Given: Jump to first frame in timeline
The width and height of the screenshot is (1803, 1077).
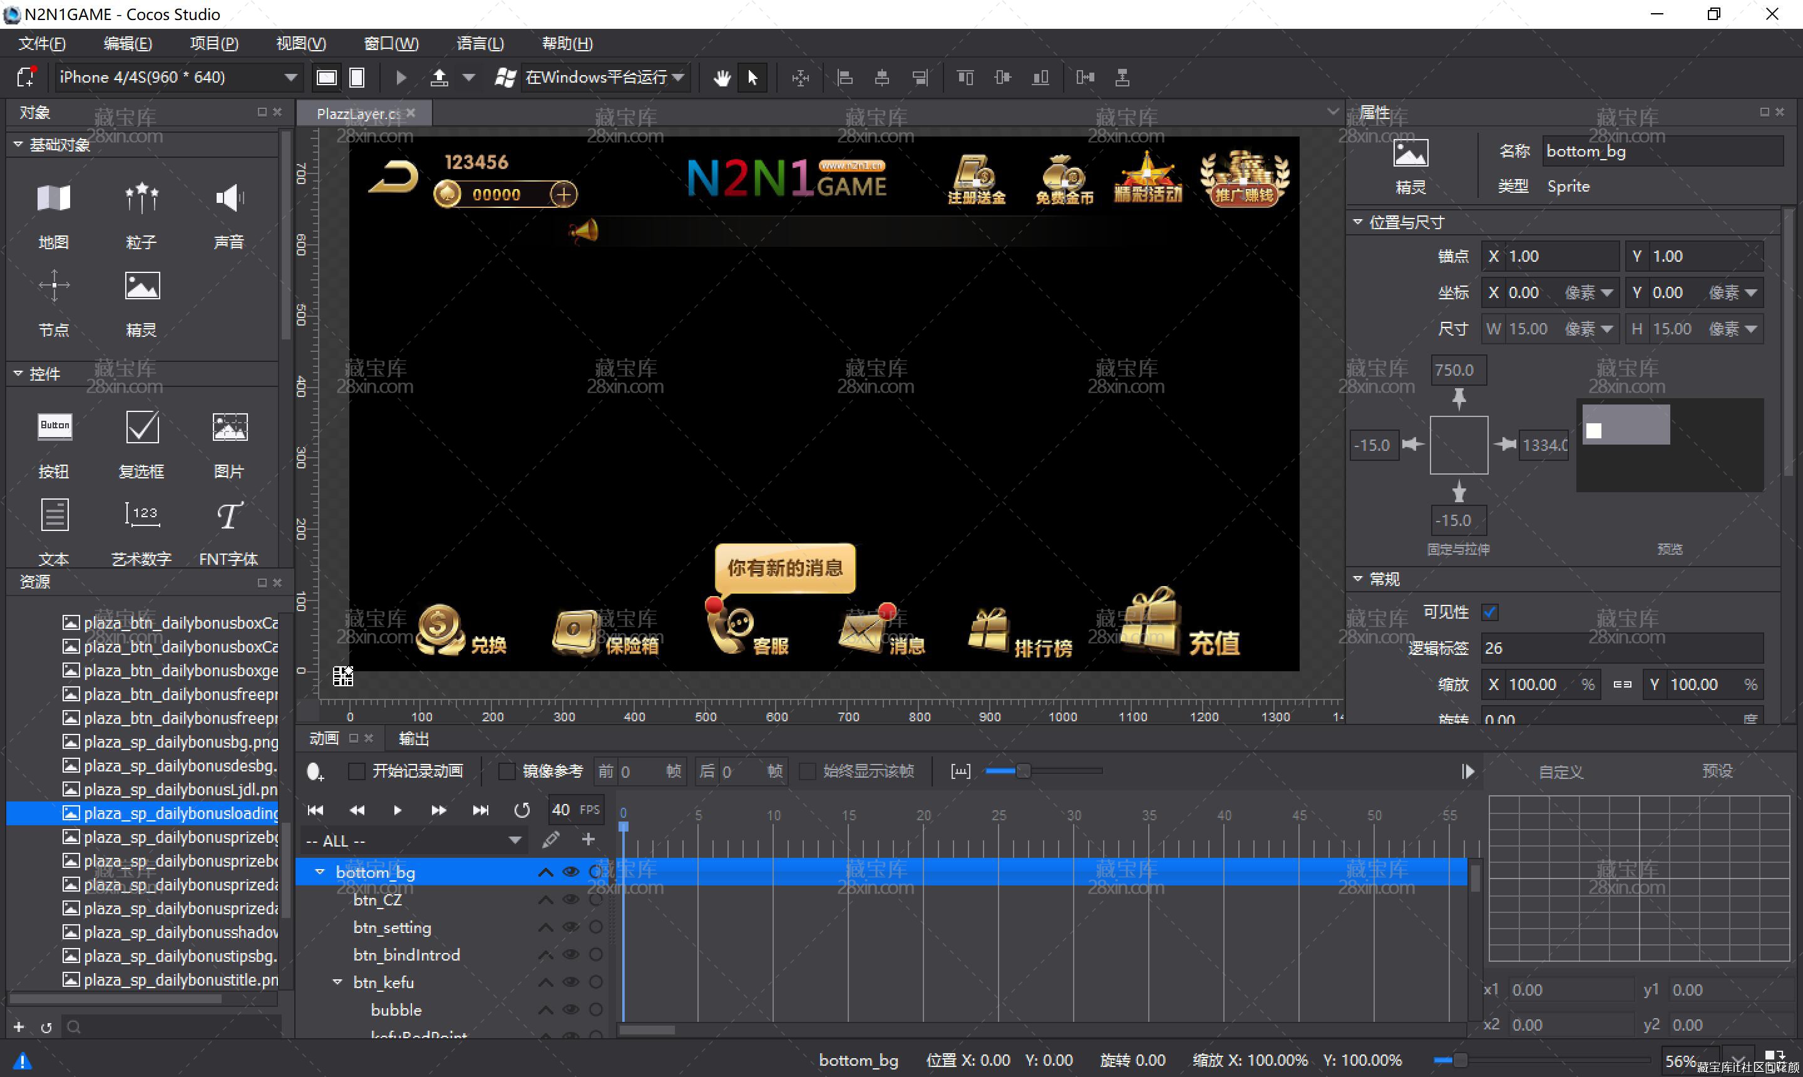Looking at the screenshot, I should [316, 810].
